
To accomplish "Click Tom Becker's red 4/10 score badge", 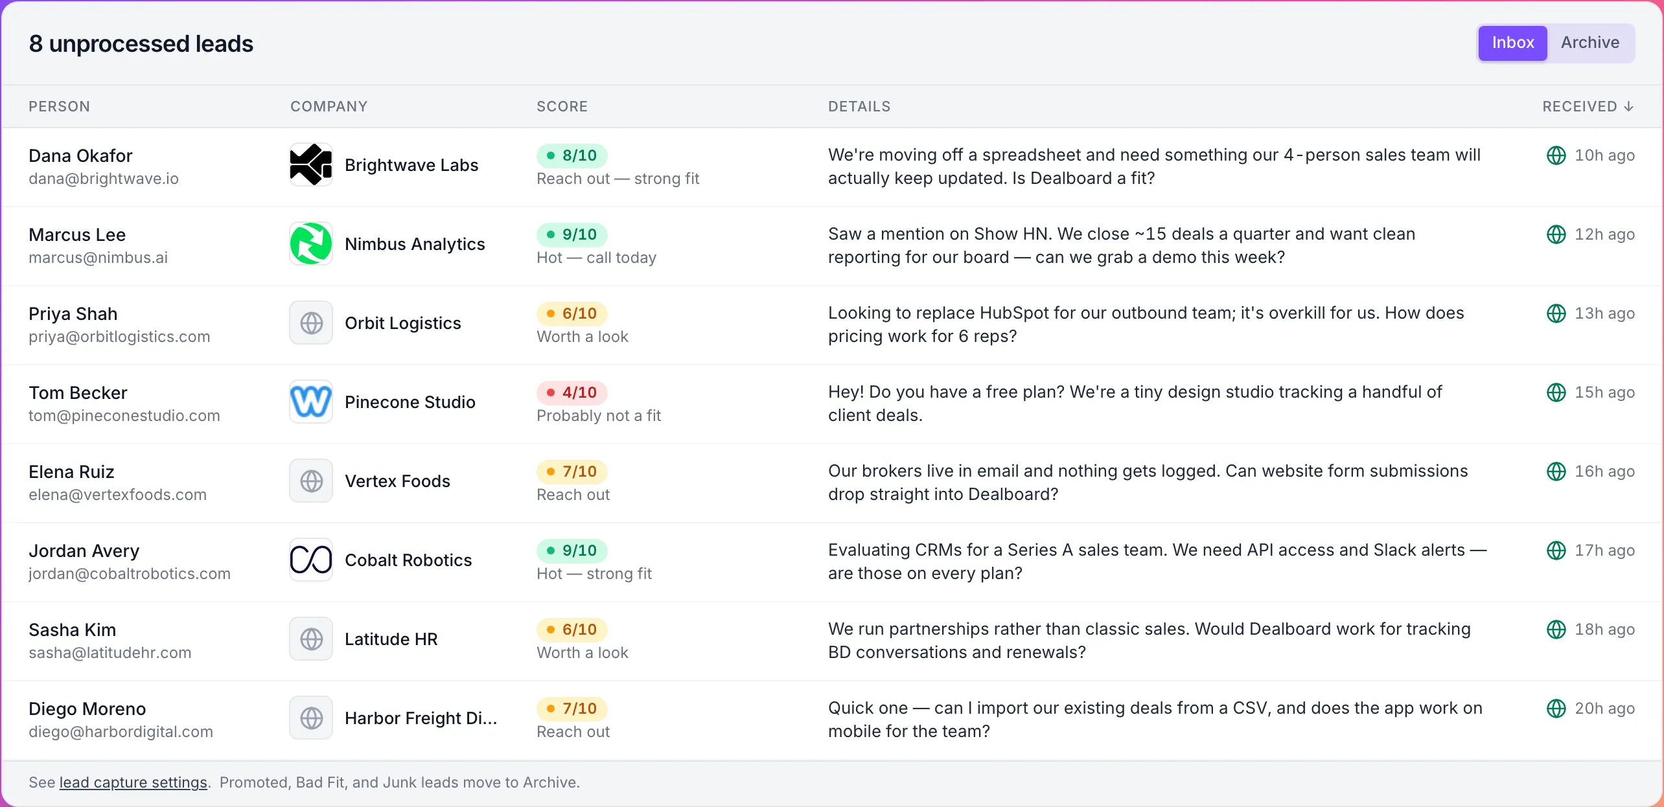I will point(572,392).
